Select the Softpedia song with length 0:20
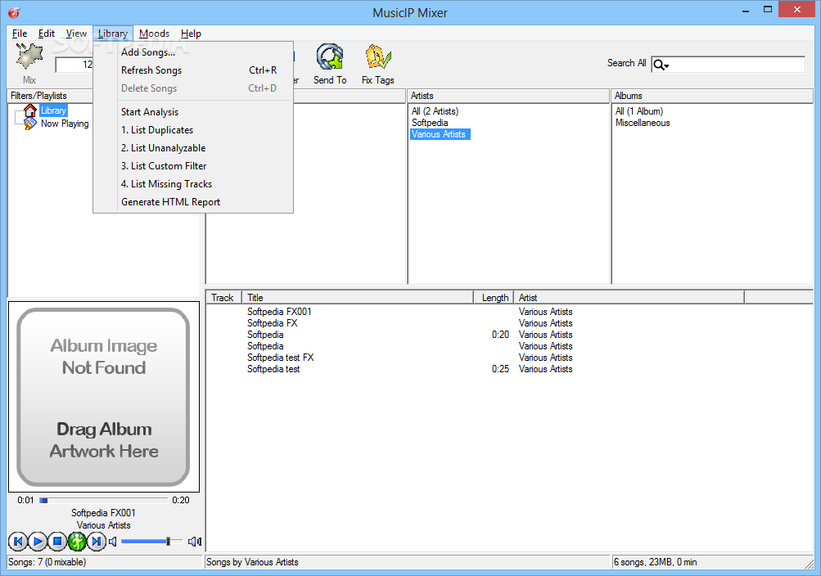This screenshot has height=576, width=821. 265,335
